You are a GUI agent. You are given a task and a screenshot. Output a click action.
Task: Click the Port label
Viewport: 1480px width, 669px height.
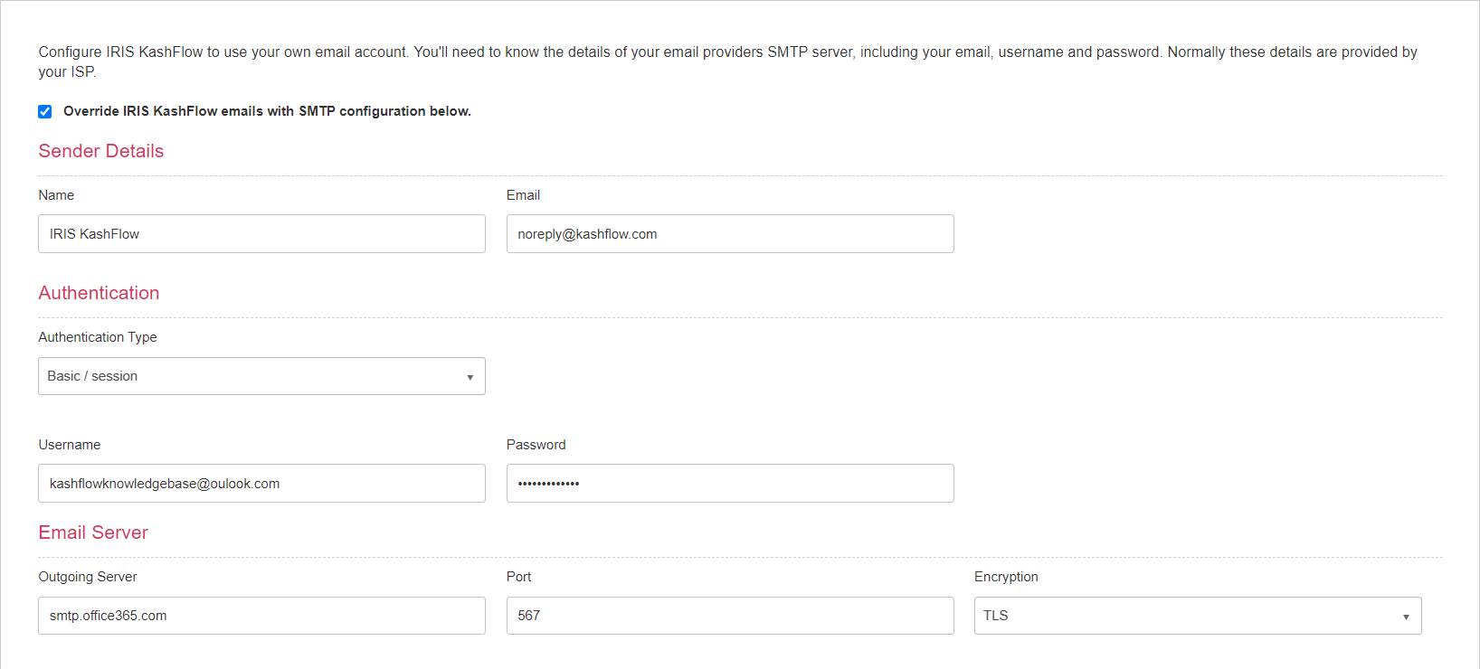click(519, 577)
